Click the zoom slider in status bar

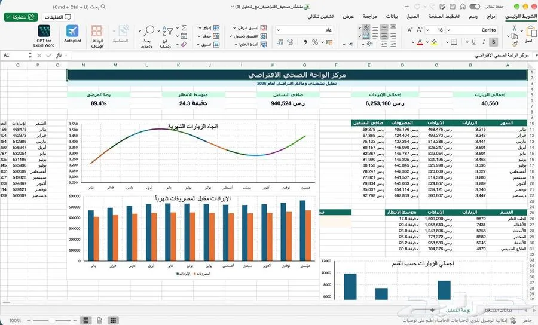51,321
